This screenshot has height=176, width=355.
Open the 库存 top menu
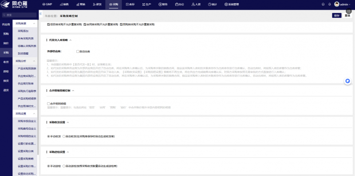coord(130,4)
